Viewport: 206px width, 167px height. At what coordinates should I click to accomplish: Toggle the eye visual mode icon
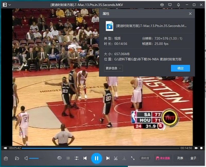pyautogui.click(x=59, y=158)
